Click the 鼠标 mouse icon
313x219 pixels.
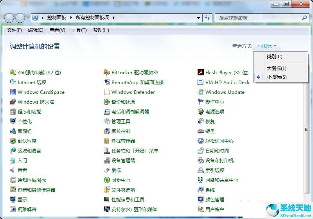click(x=107, y=170)
